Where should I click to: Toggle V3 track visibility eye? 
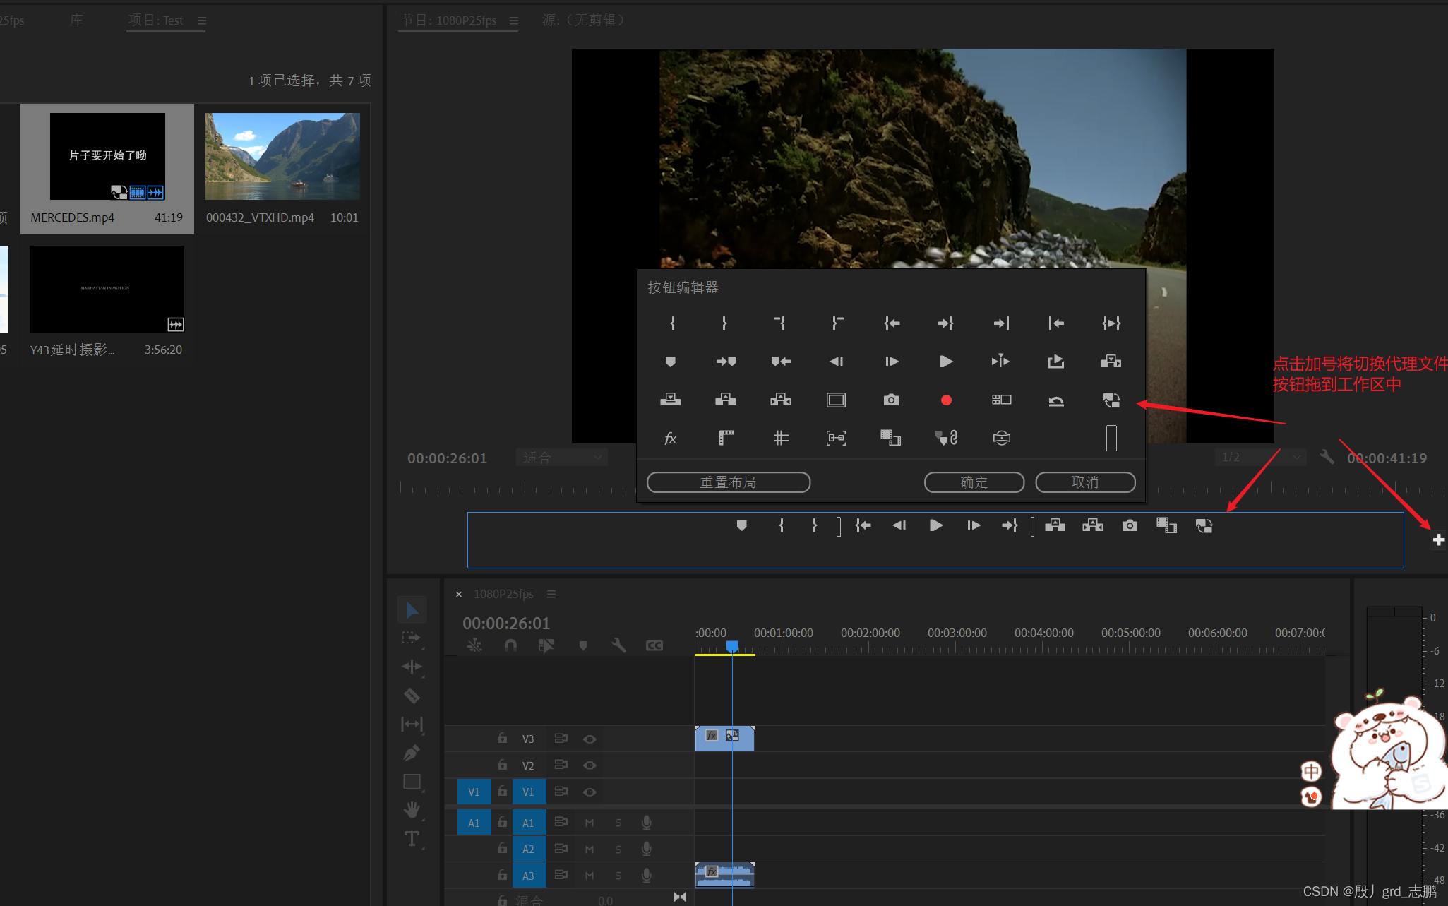coord(590,739)
